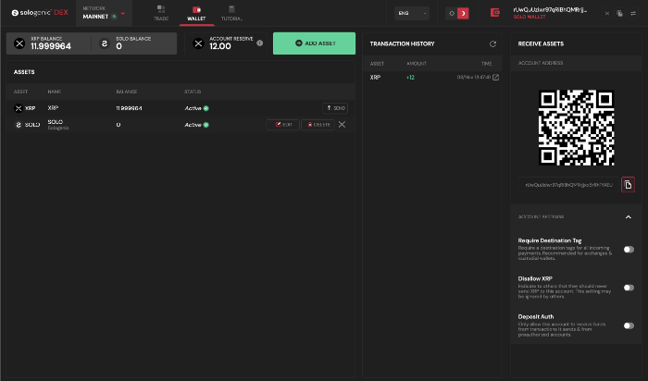Turn on Deposit Auth
This screenshot has width=648, height=381.
[x=629, y=326]
